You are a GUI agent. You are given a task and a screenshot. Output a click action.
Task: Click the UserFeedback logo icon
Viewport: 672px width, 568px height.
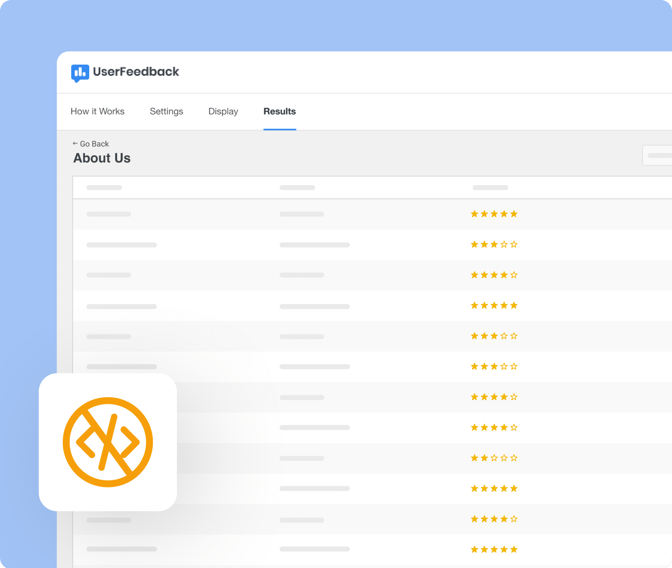tap(80, 73)
